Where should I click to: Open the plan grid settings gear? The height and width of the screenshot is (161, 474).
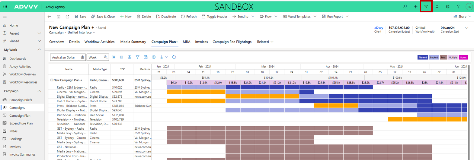tap(154, 57)
